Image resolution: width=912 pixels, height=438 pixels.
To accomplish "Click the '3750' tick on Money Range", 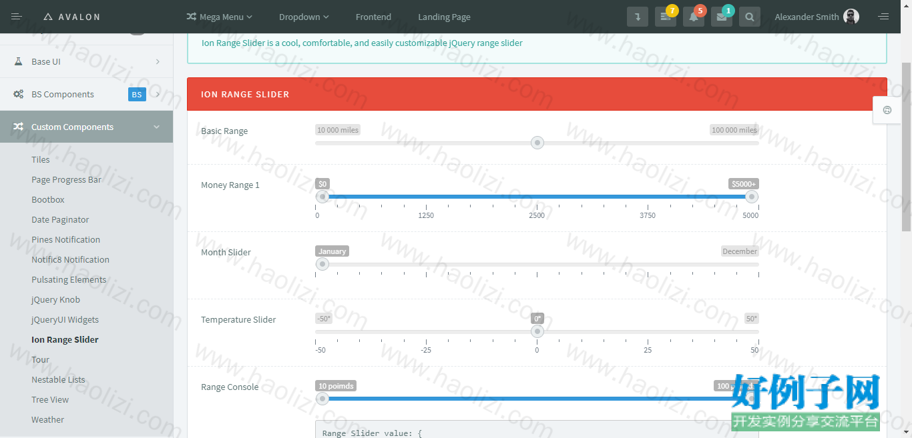I will click(648, 215).
